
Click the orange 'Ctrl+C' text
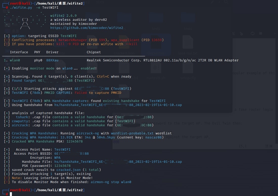point(103,77)
